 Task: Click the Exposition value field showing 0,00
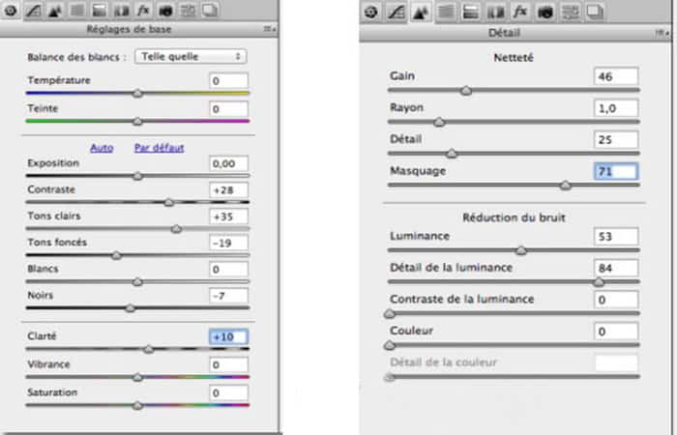click(x=228, y=163)
